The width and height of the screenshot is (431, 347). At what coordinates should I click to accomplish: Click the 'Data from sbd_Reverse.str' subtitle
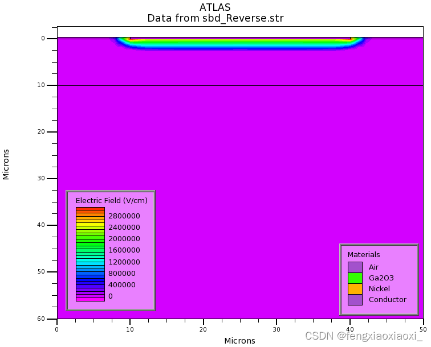215,18
